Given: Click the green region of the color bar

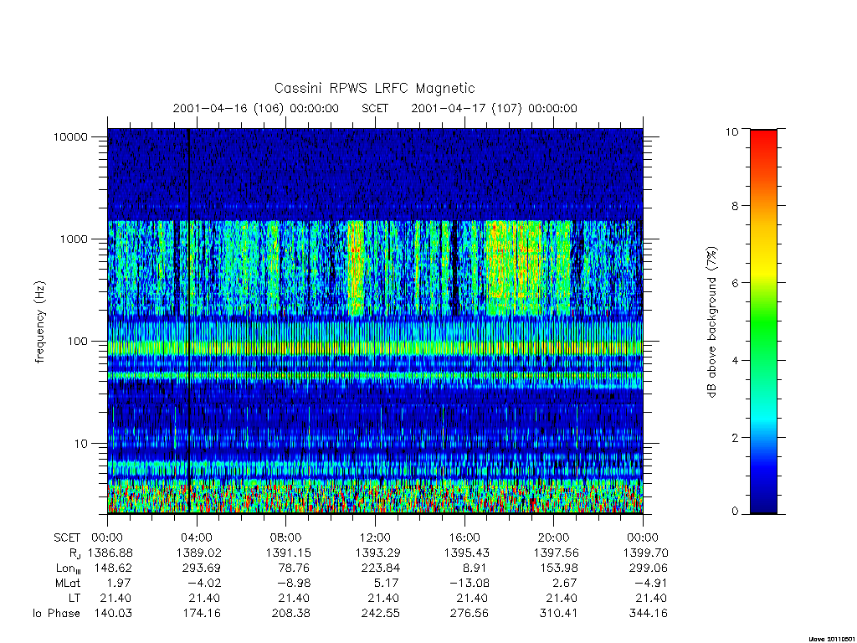Looking at the screenshot, I should point(763,322).
